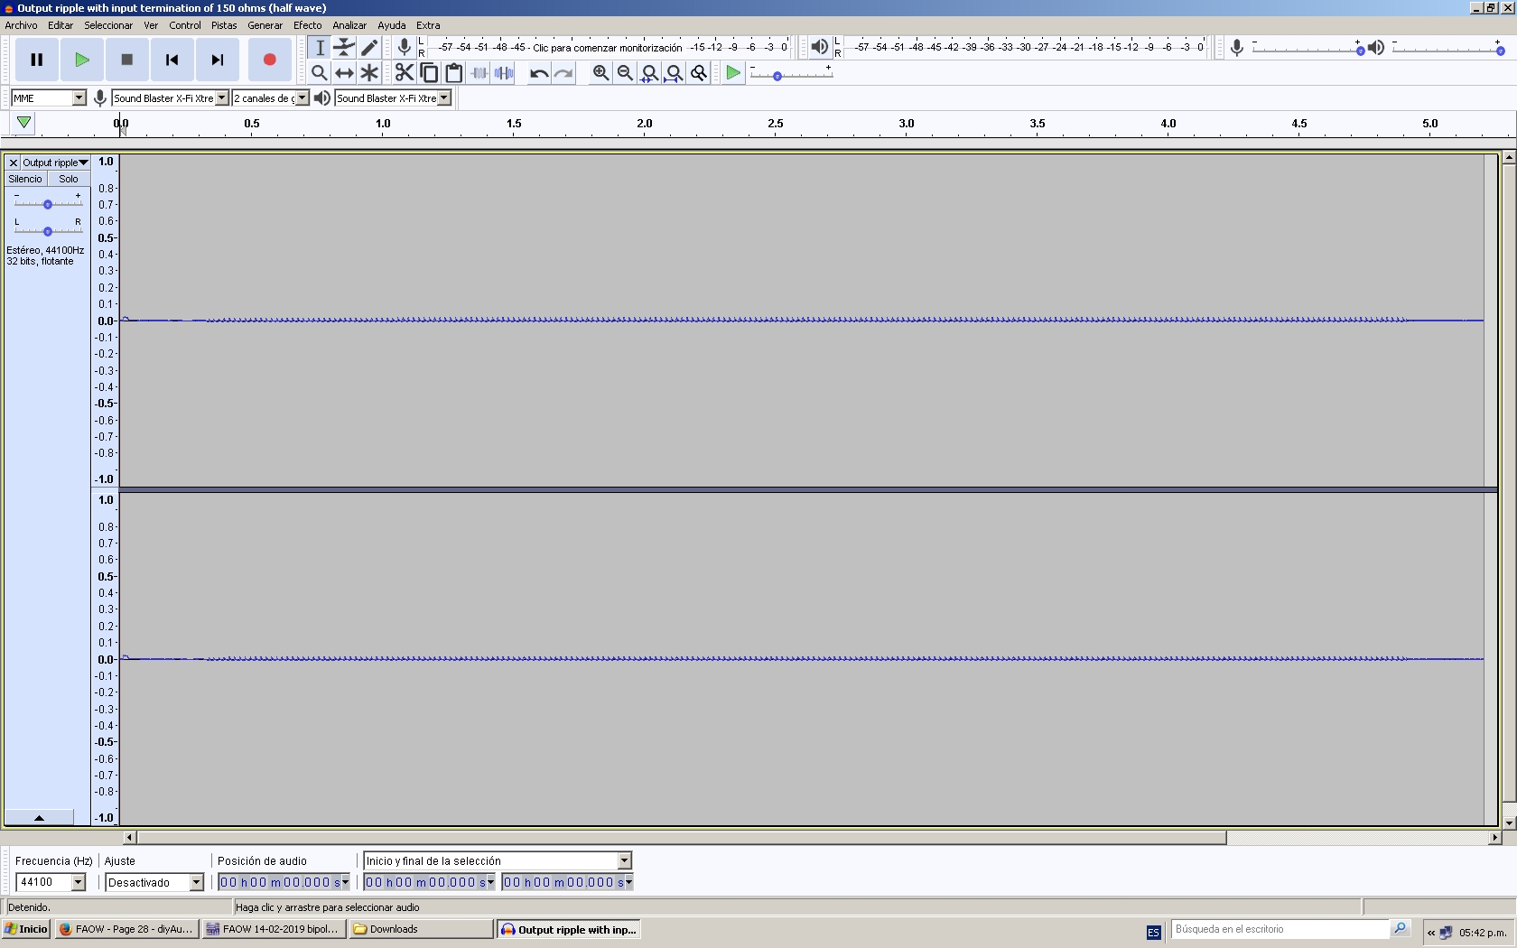The height and width of the screenshot is (948, 1517).
Task: Click the track pan L/R slider
Action: 48,231
